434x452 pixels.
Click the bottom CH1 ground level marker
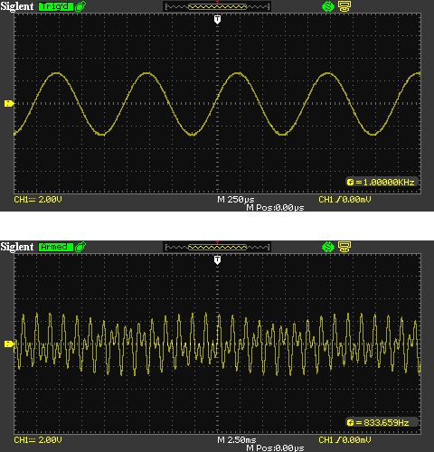tap(9, 344)
